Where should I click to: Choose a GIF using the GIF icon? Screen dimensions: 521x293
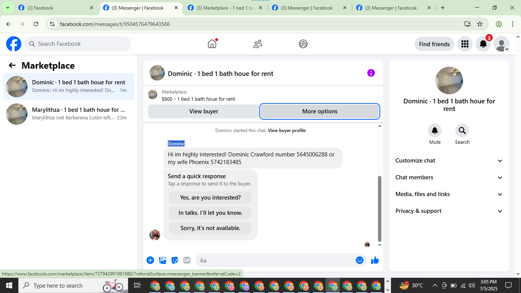[x=187, y=260]
